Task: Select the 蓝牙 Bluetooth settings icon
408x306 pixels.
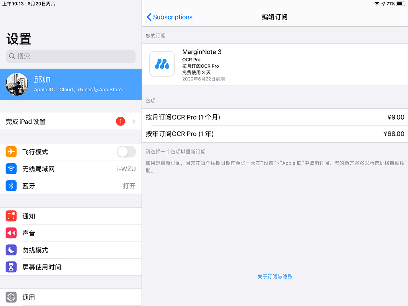Action: [x=11, y=186]
